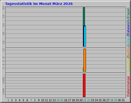The image size is (131, 103).
Task: Click the 8 y-axis label in middle chart
Action: [3, 57]
